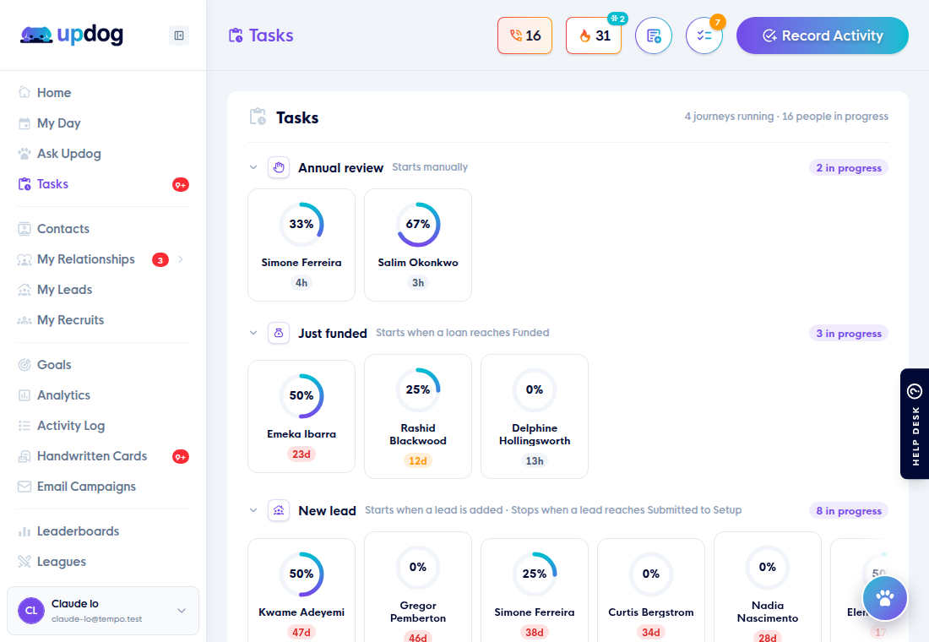The height and width of the screenshot is (642, 929).
Task: Click the Contacts icon in the sidebar
Action: (24, 229)
